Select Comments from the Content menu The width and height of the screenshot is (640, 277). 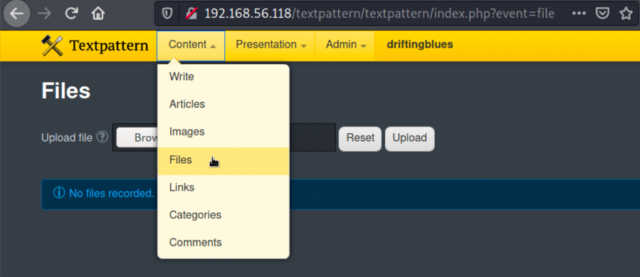(224, 242)
